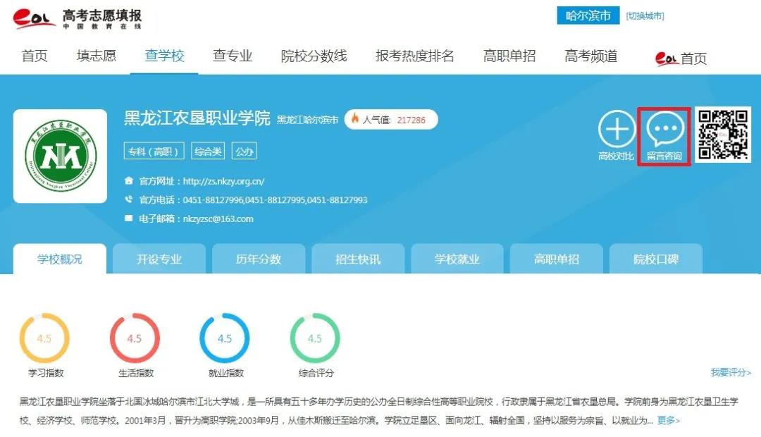Click the 综合类 tag
The image size is (761, 437).
[x=208, y=151]
